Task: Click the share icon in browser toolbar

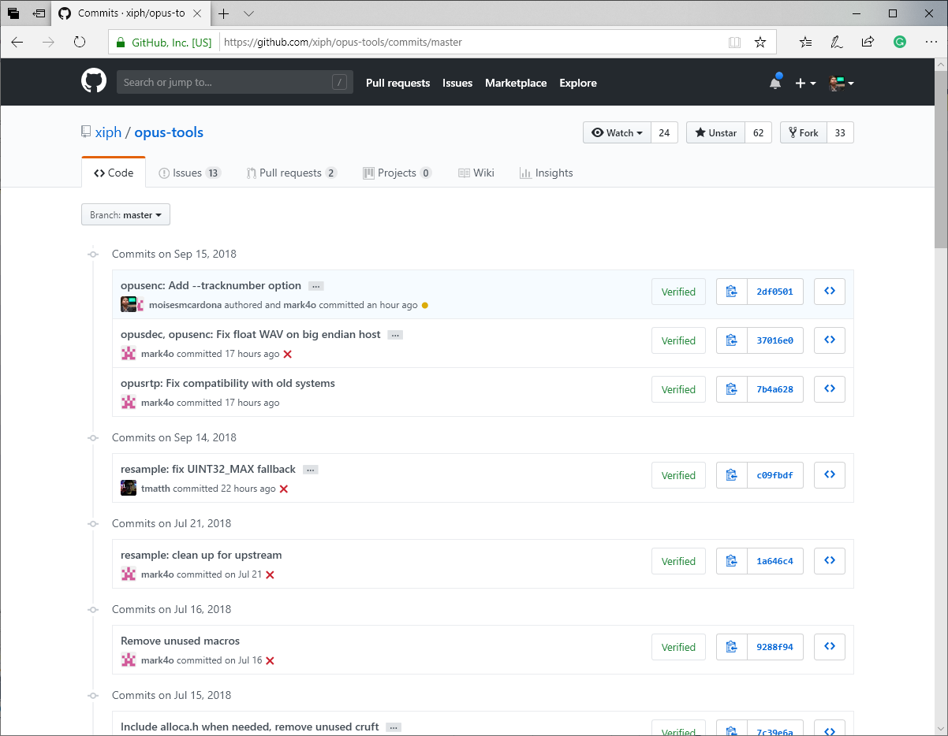Action: tap(868, 43)
